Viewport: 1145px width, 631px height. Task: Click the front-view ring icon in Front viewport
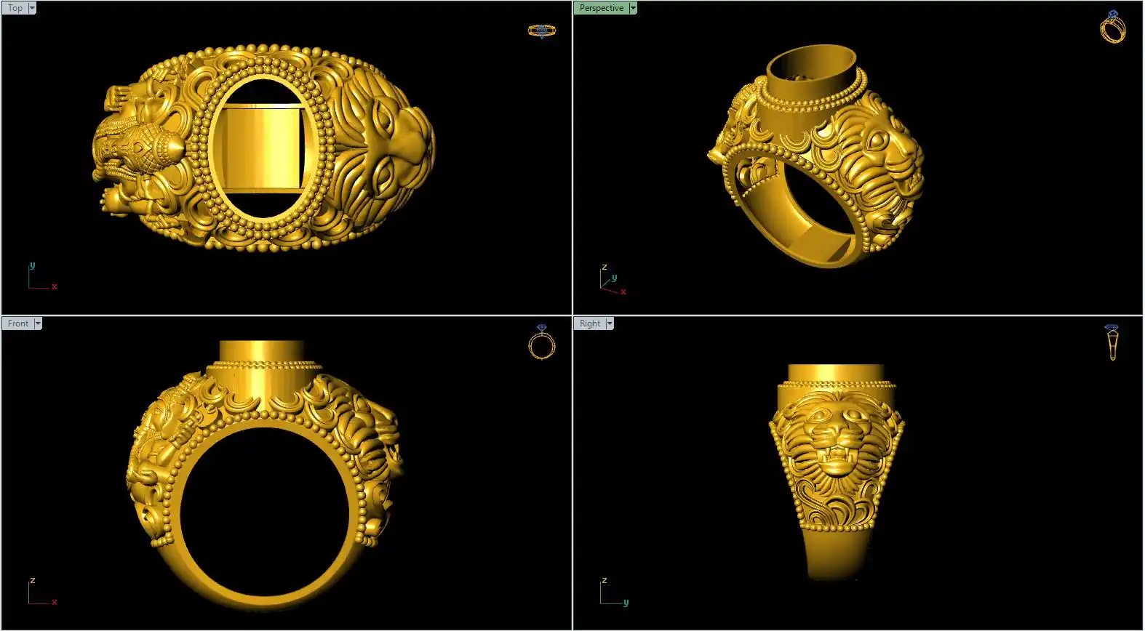(541, 342)
